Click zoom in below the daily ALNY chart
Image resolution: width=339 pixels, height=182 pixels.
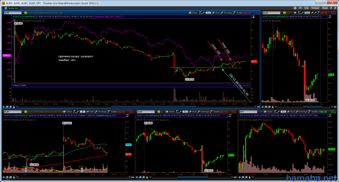(x=7, y=177)
